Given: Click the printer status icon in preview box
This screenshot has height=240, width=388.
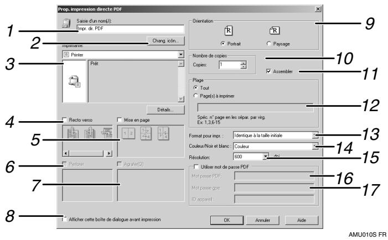Looking at the screenshot, I should click(74, 81).
